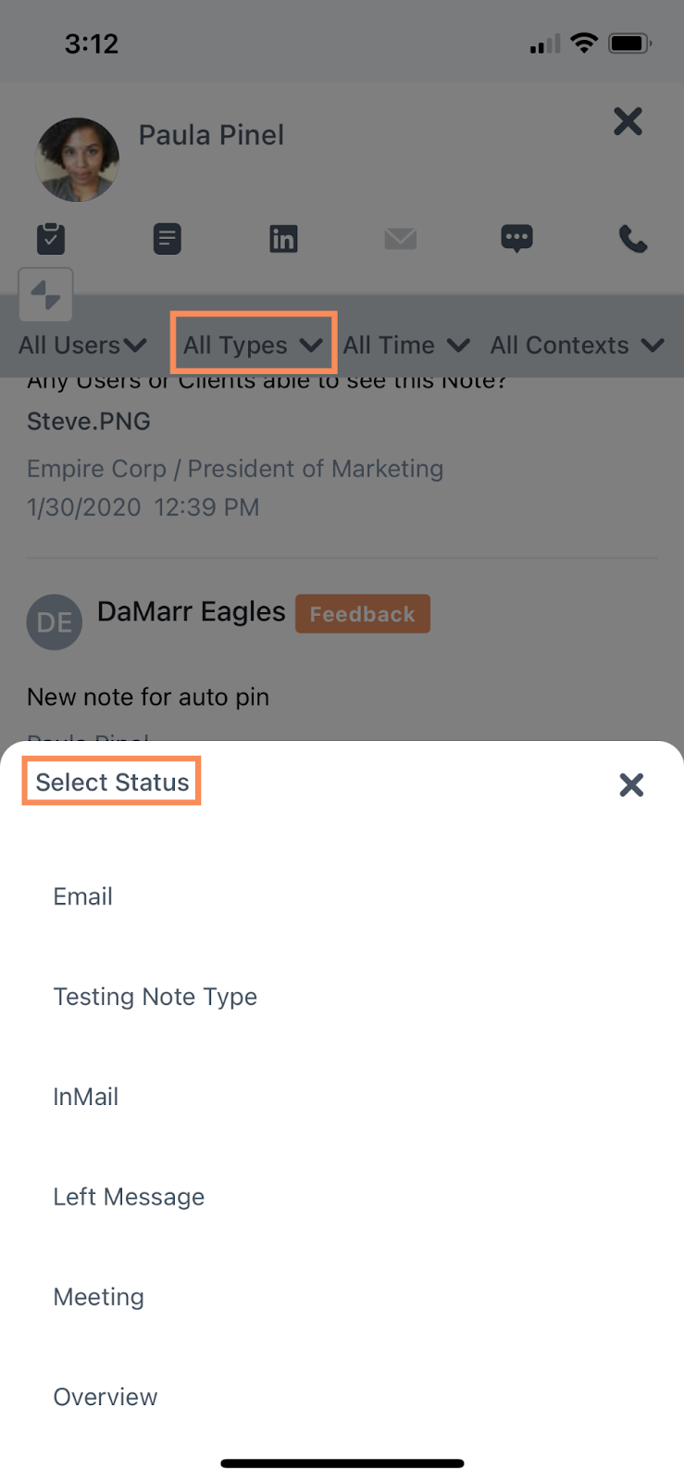The width and height of the screenshot is (684, 1482).
Task: Open the All Types filter dropdown
Action: 253,345
